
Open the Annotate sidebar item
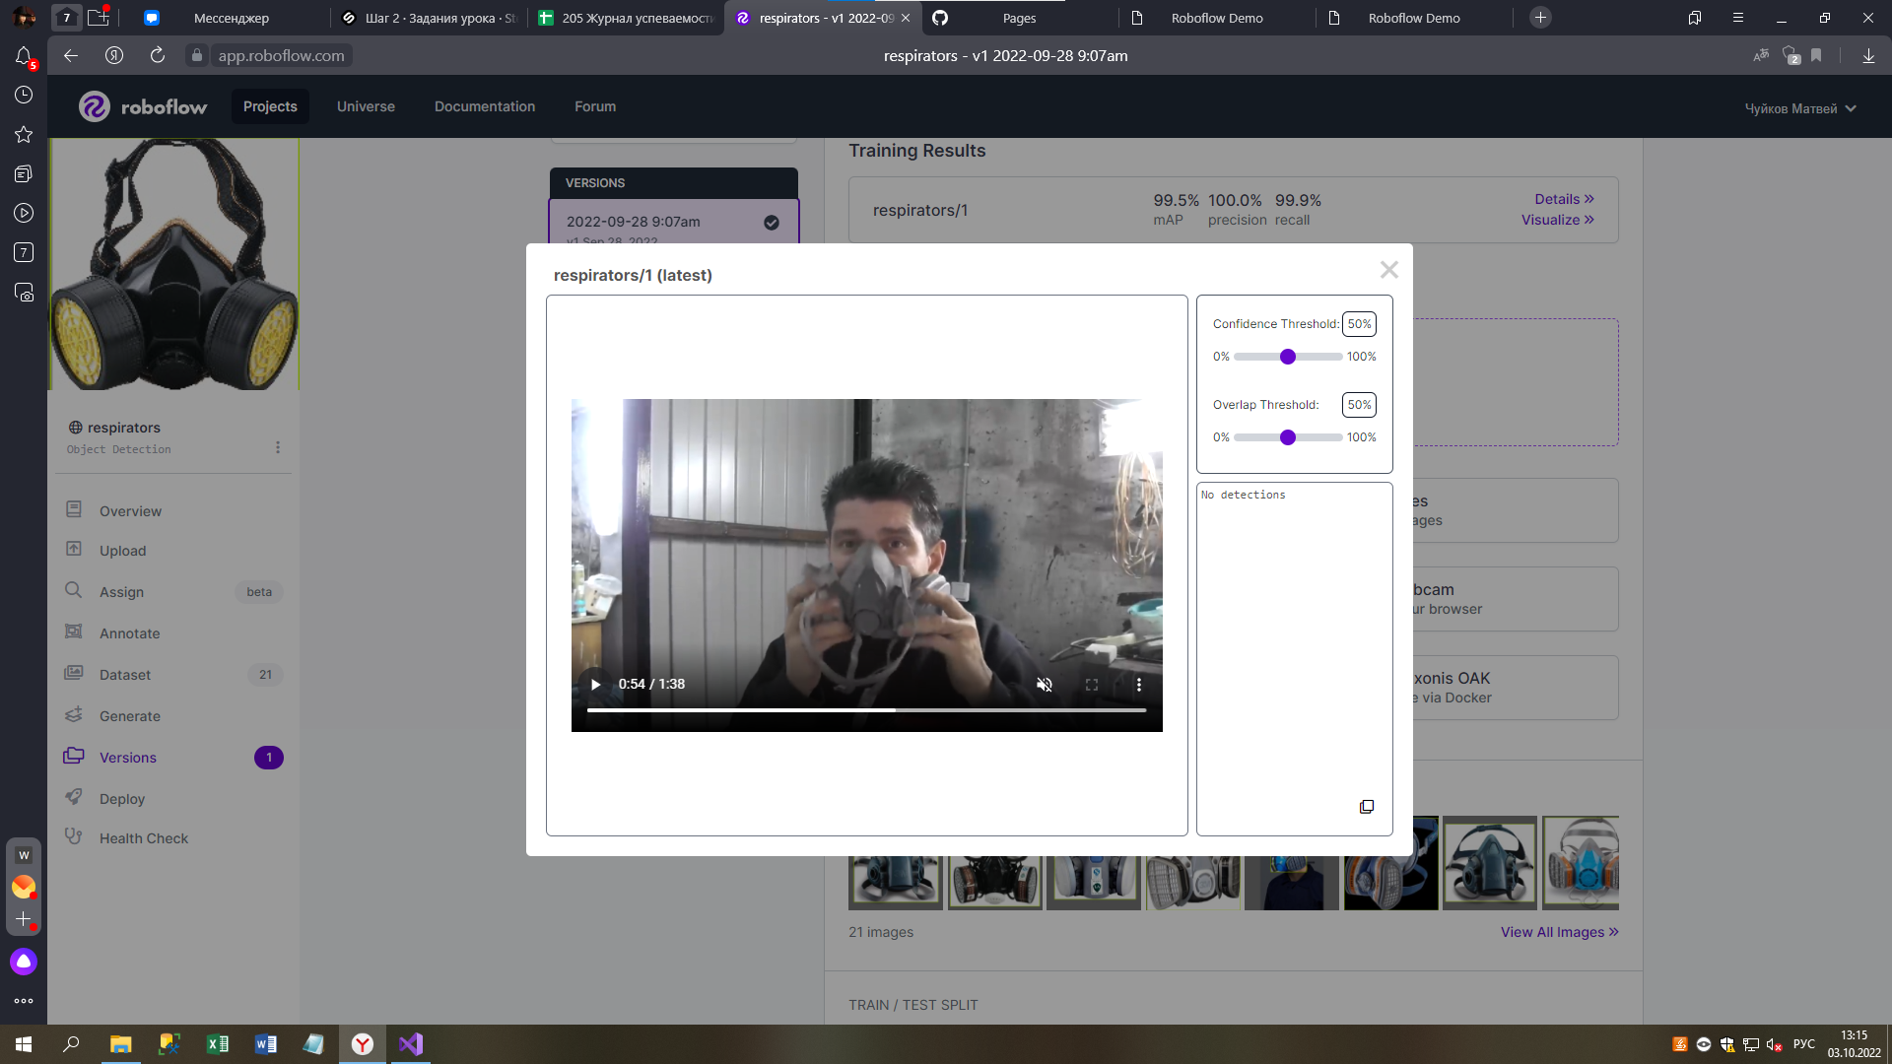[129, 633]
